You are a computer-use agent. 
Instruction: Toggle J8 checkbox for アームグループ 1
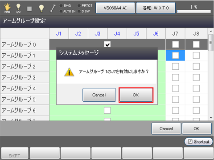coord(196,56)
